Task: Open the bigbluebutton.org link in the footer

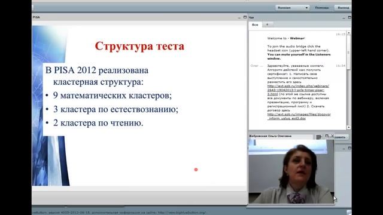Action: click(182, 213)
